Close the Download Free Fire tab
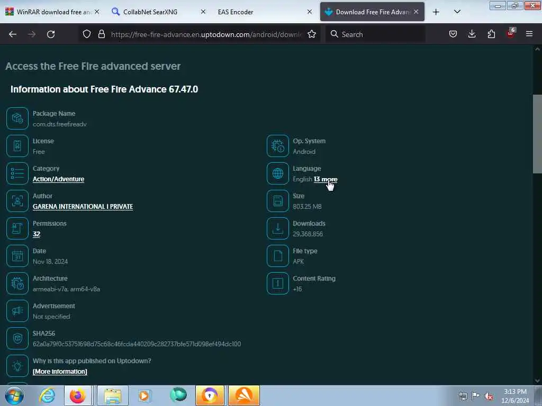Image resolution: width=542 pixels, height=406 pixels. pyautogui.click(x=416, y=12)
